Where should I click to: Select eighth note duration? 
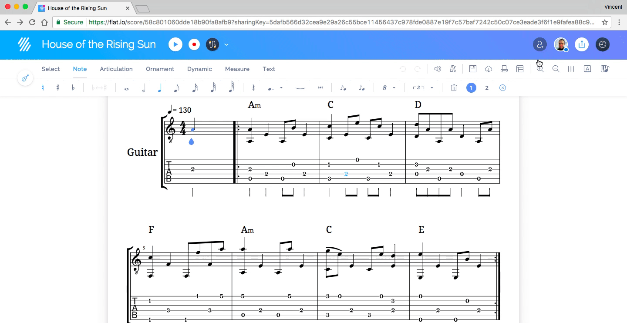pos(176,87)
